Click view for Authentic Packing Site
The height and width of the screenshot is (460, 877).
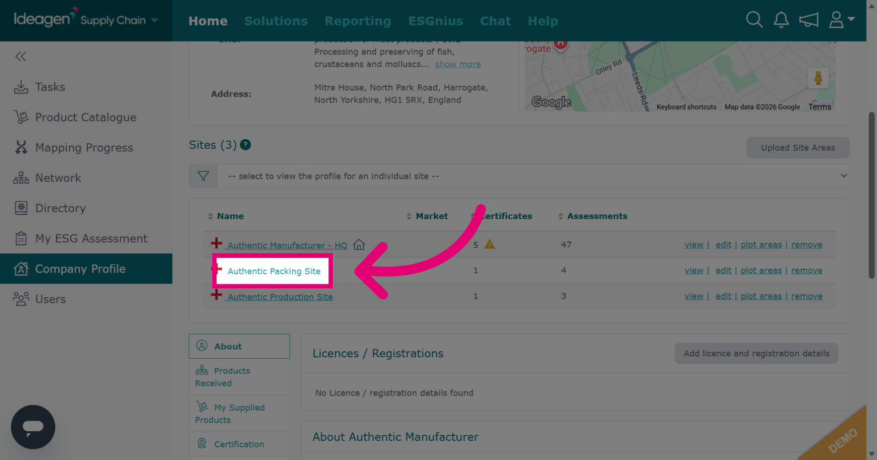click(x=694, y=270)
